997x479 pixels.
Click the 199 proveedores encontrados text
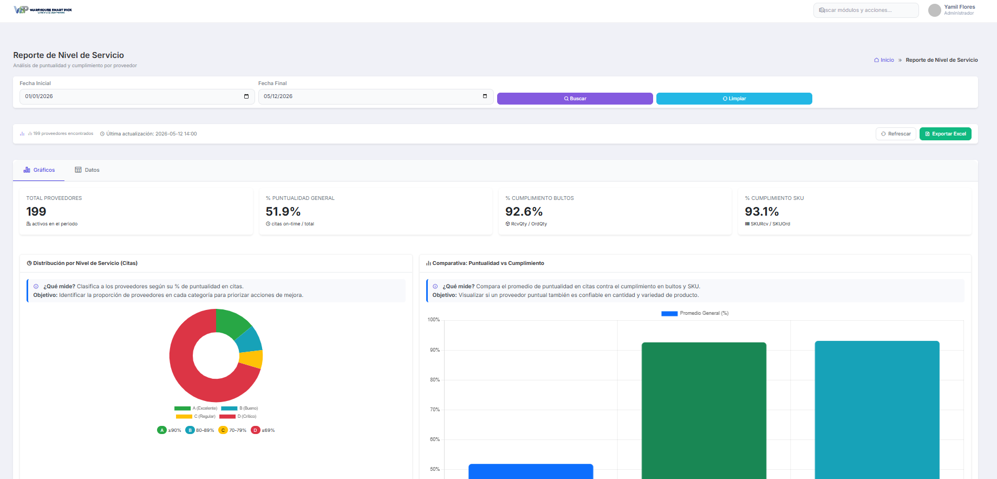point(63,134)
